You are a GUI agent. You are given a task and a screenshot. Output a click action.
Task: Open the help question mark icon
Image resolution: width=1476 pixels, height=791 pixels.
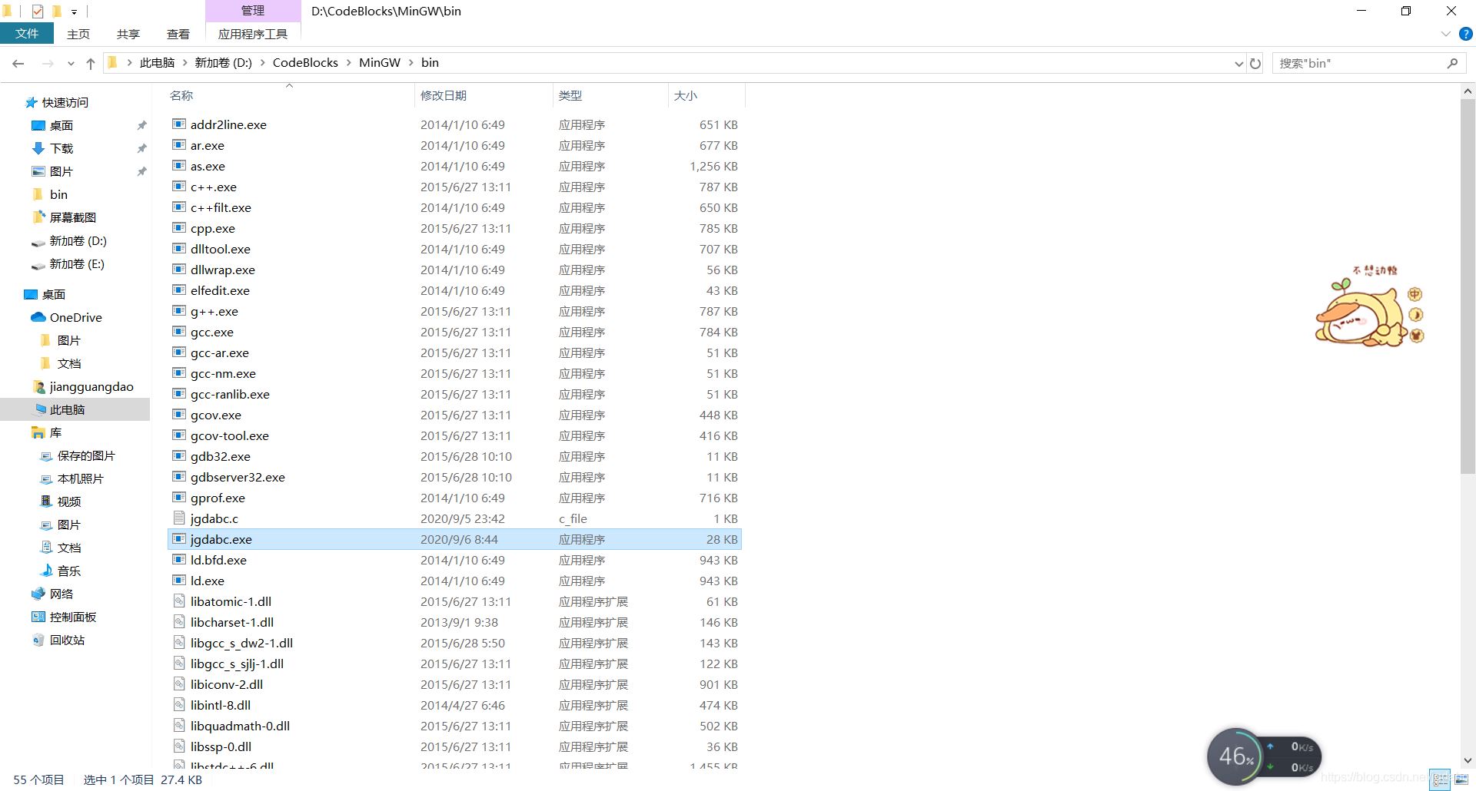coord(1465,34)
